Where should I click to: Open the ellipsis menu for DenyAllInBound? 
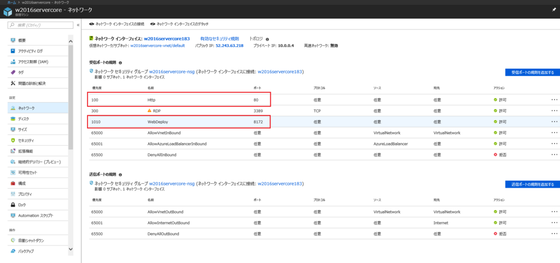coord(555,154)
